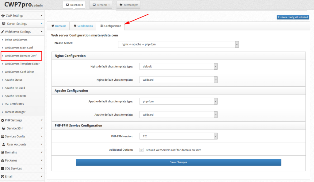Click the Save Changes button

click(x=178, y=162)
